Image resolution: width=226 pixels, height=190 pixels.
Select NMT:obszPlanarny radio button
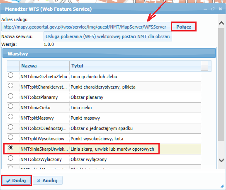click(10, 96)
